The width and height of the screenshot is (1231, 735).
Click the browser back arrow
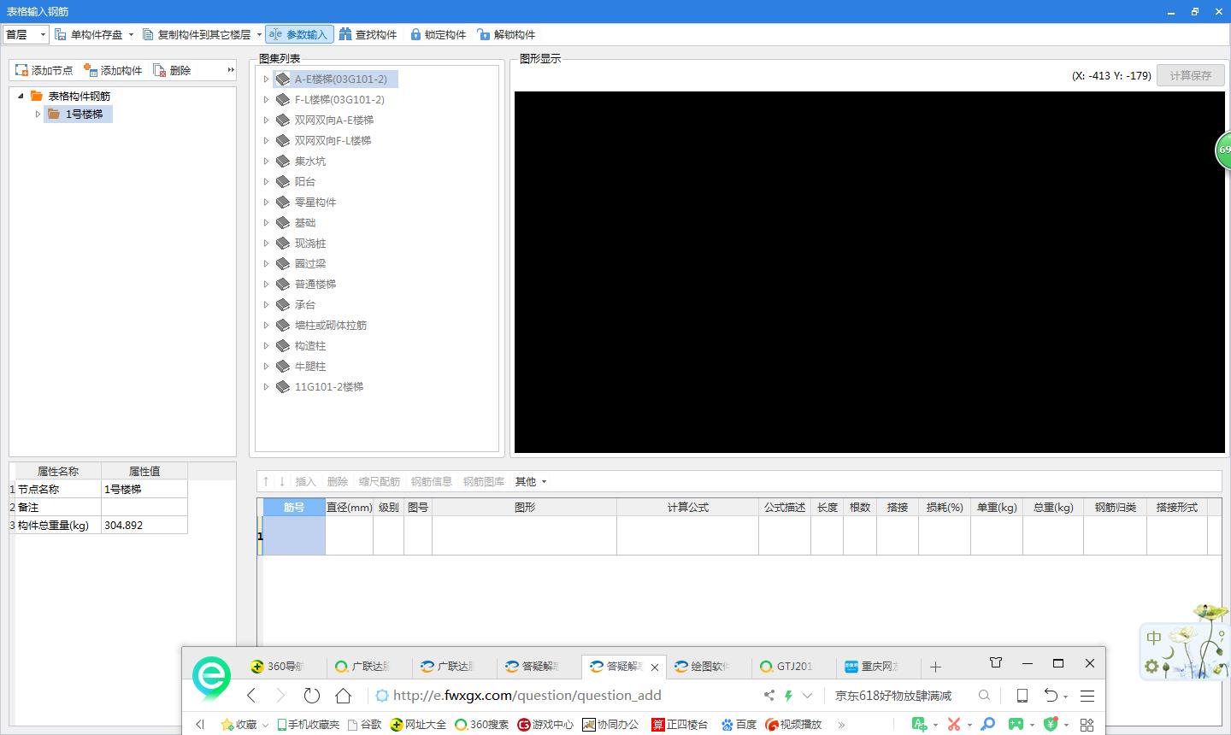(x=251, y=695)
